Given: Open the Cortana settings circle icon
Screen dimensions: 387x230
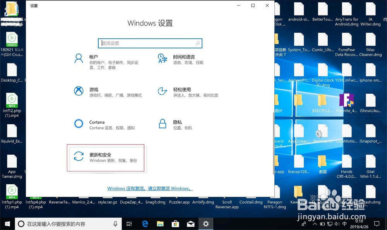Looking at the screenshot, I should (79, 124).
